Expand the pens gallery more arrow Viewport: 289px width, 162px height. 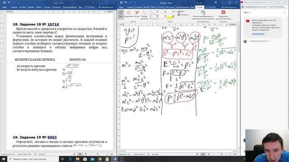pyautogui.click(x=176, y=18)
